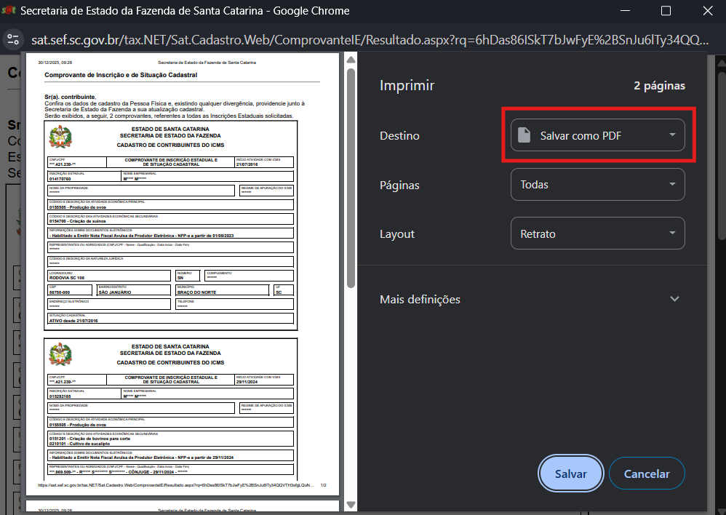The width and height of the screenshot is (726, 515).
Task: Click the print preview scrollbar thumb
Action: [351, 175]
